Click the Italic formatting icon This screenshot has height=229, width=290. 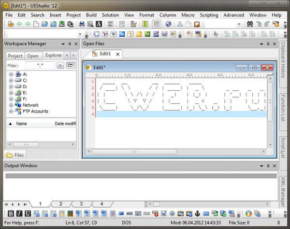19,214
